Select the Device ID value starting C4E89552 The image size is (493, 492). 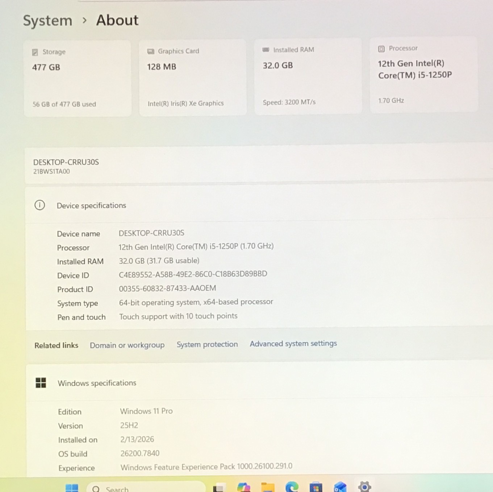[193, 274]
